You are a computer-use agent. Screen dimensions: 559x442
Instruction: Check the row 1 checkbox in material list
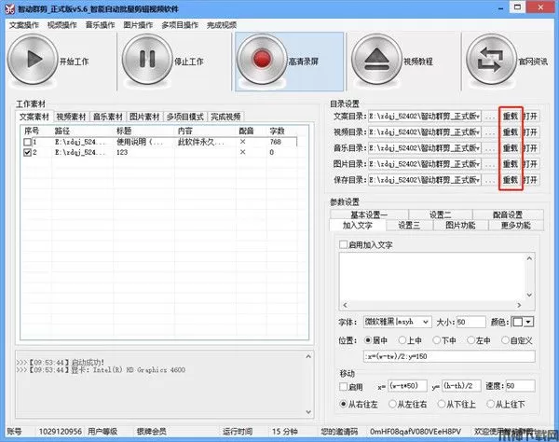[27, 142]
